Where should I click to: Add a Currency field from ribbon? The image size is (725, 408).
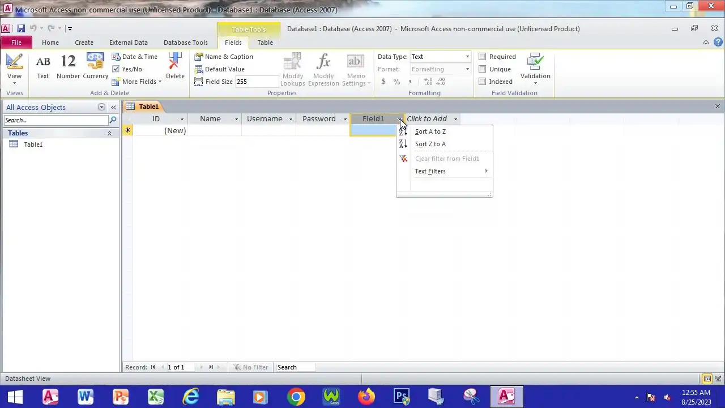95,67
